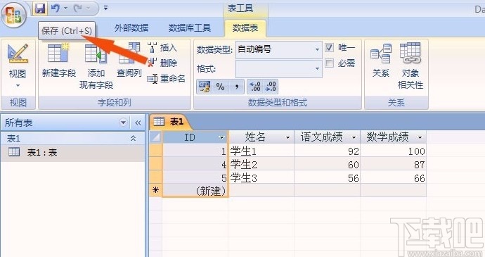Expand the 视图 dropdown arrow
The image size is (485, 257).
tap(18, 86)
